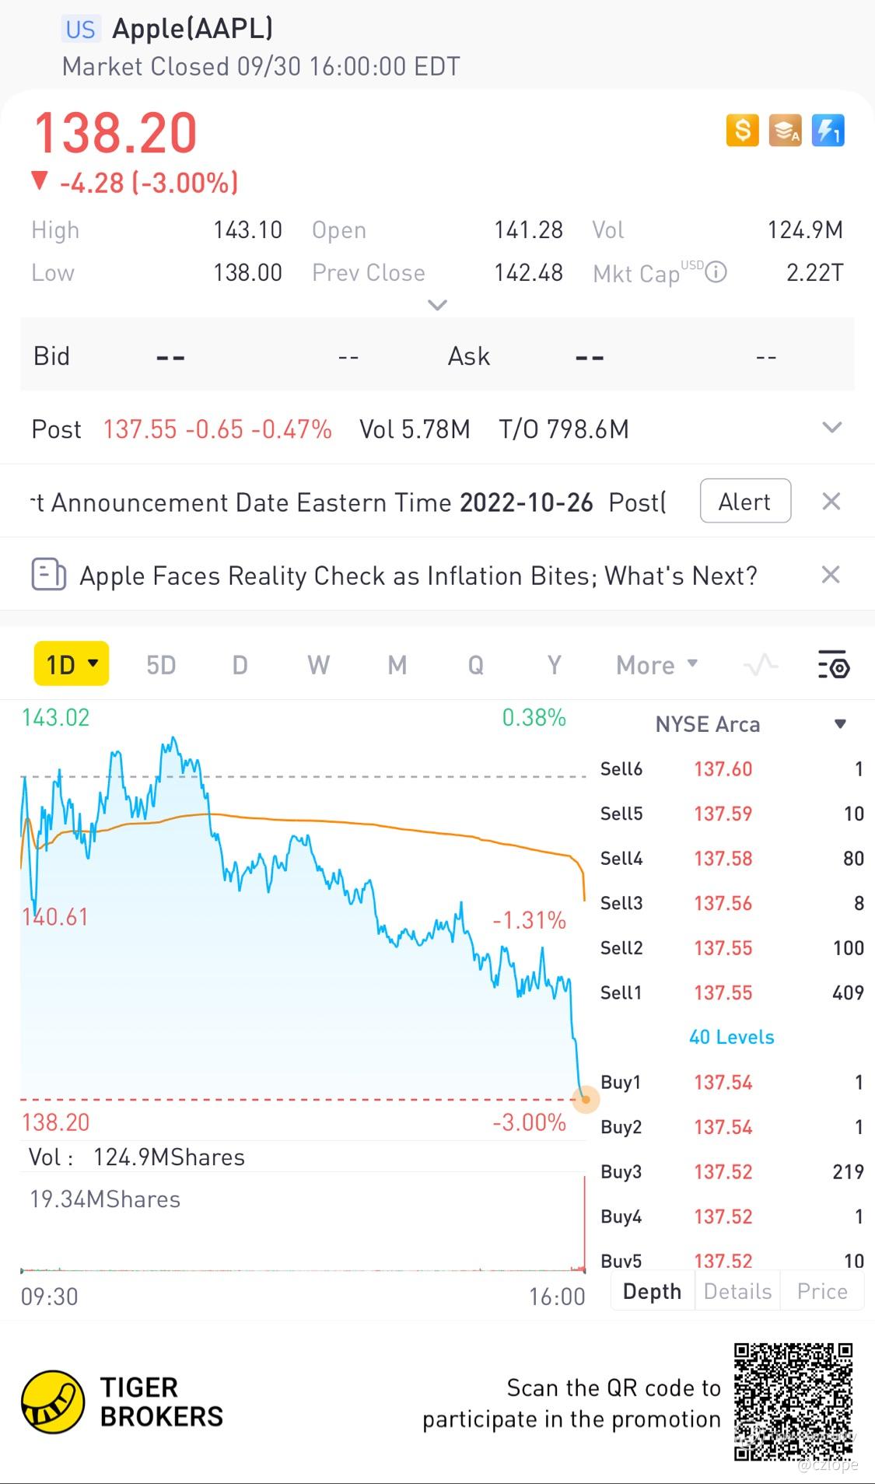Open chart settings list icon
The width and height of the screenshot is (875, 1484).
coord(833,666)
